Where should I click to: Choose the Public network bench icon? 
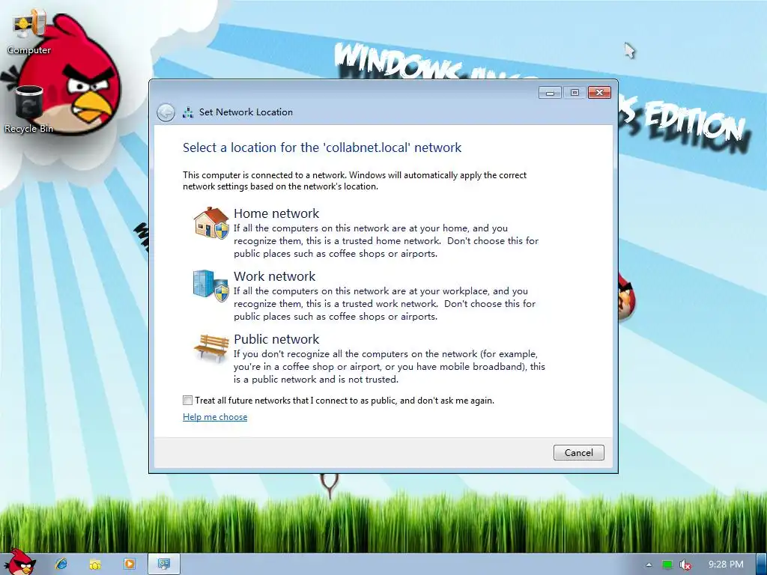coord(211,347)
